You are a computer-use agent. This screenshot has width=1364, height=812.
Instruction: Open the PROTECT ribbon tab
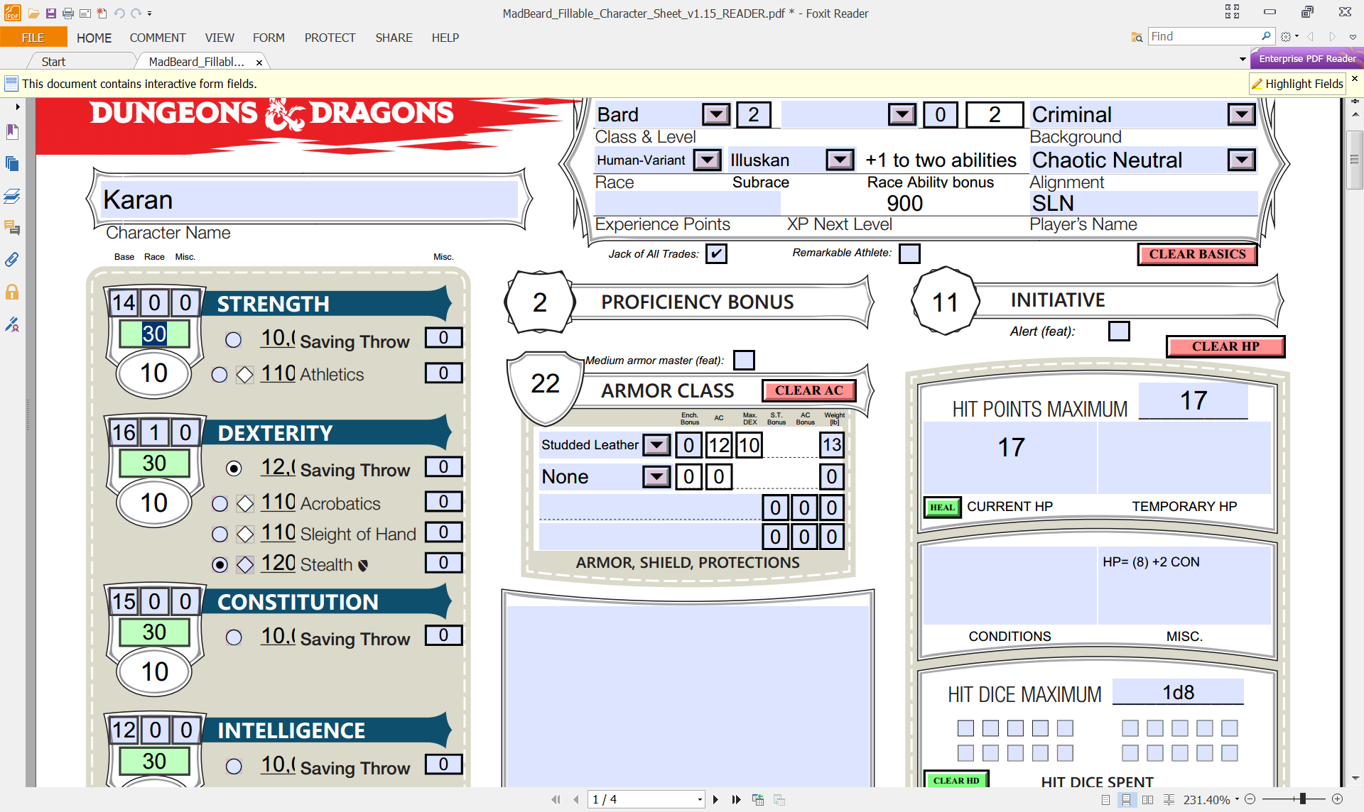coord(330,38)
